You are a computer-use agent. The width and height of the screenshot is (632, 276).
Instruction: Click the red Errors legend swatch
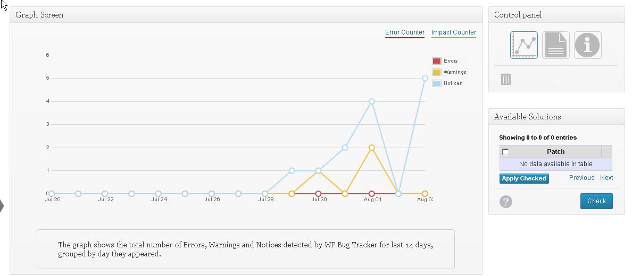pos(437,61)
